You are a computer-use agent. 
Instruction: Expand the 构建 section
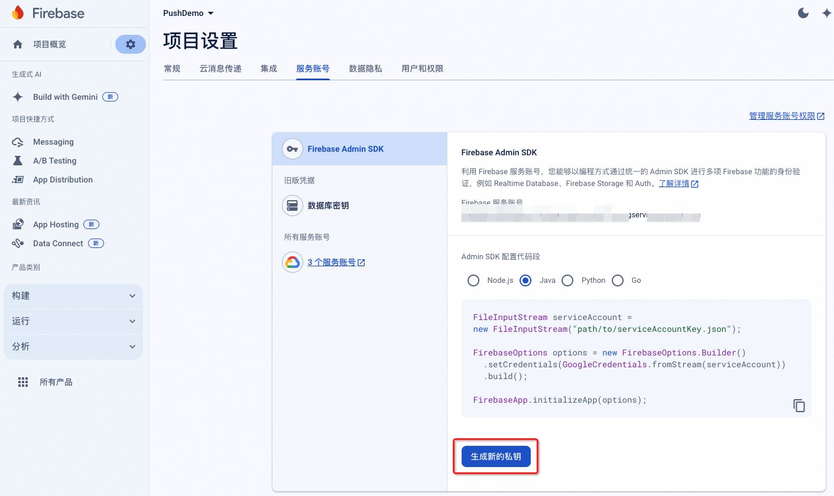[73, 296]
